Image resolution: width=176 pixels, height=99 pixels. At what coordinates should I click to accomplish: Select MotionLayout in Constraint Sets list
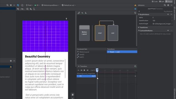pos(92,52)
